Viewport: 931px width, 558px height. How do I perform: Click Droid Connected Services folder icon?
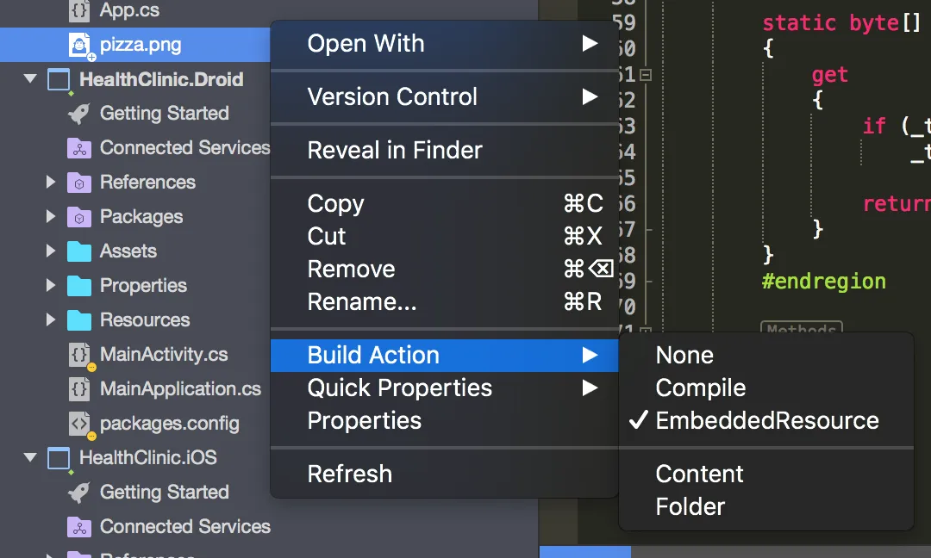point(79,148)
